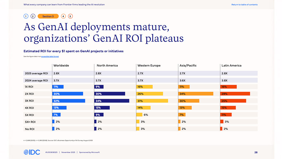
Task: Click Western Europe 1X ROI 16% bar
Action: [145, 87]
